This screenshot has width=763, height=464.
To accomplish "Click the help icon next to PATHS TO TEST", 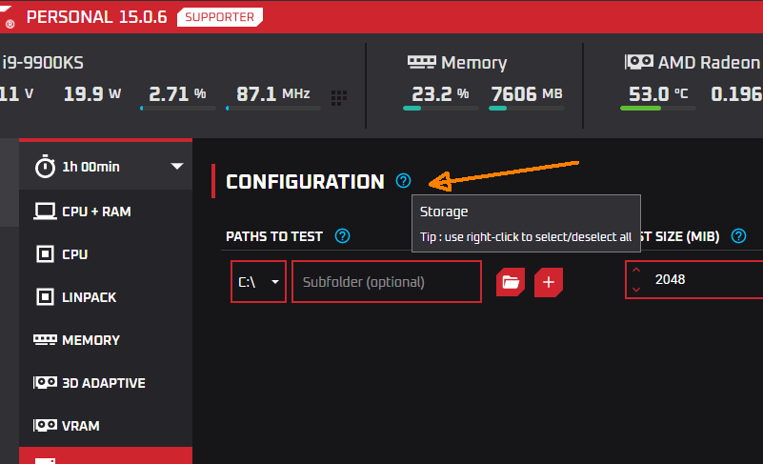I will click(x=343, y=236).
